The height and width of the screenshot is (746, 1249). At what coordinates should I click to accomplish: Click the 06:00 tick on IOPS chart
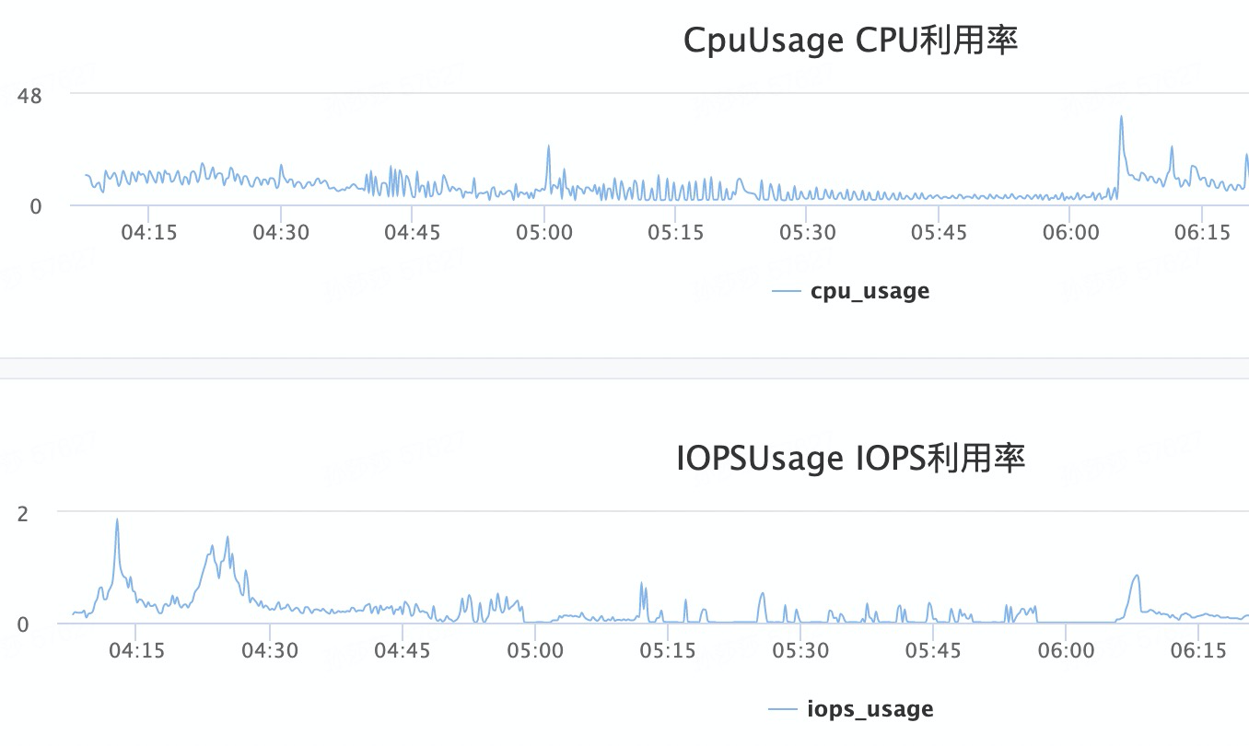coord(1066,650)
